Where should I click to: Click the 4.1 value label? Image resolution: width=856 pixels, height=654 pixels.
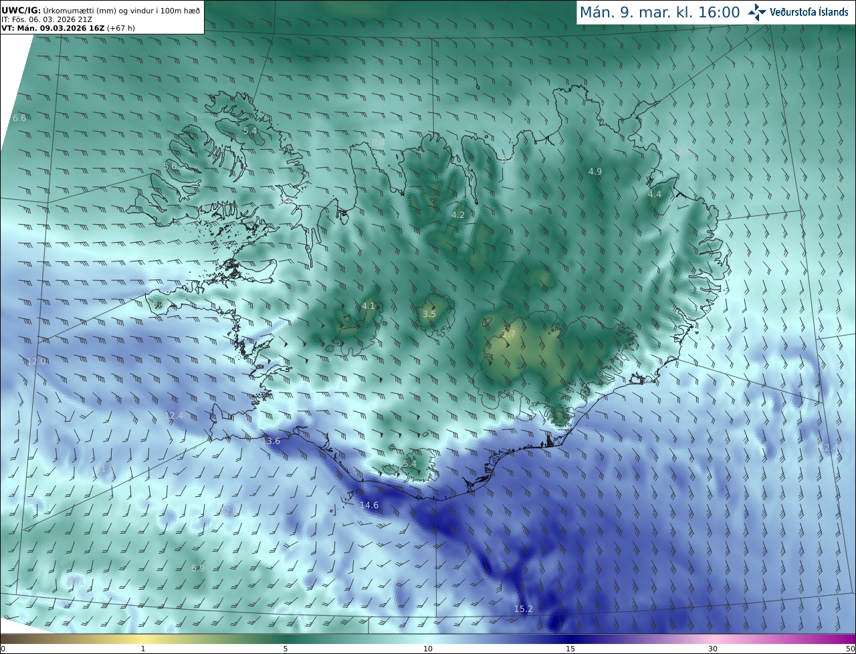coord(368,306)
